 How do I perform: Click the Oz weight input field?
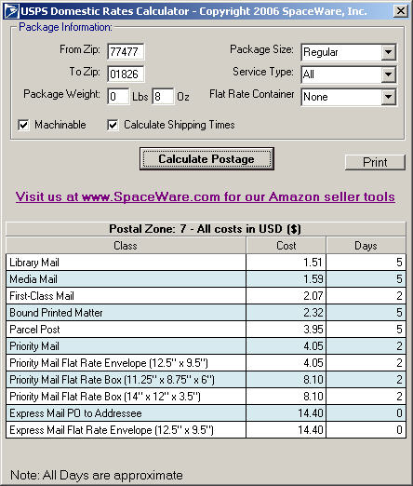[163, 97]
